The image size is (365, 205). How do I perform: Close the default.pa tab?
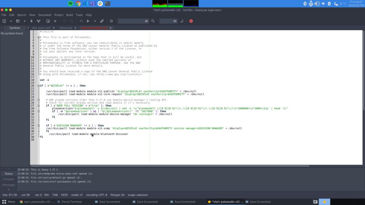[75, 28]
